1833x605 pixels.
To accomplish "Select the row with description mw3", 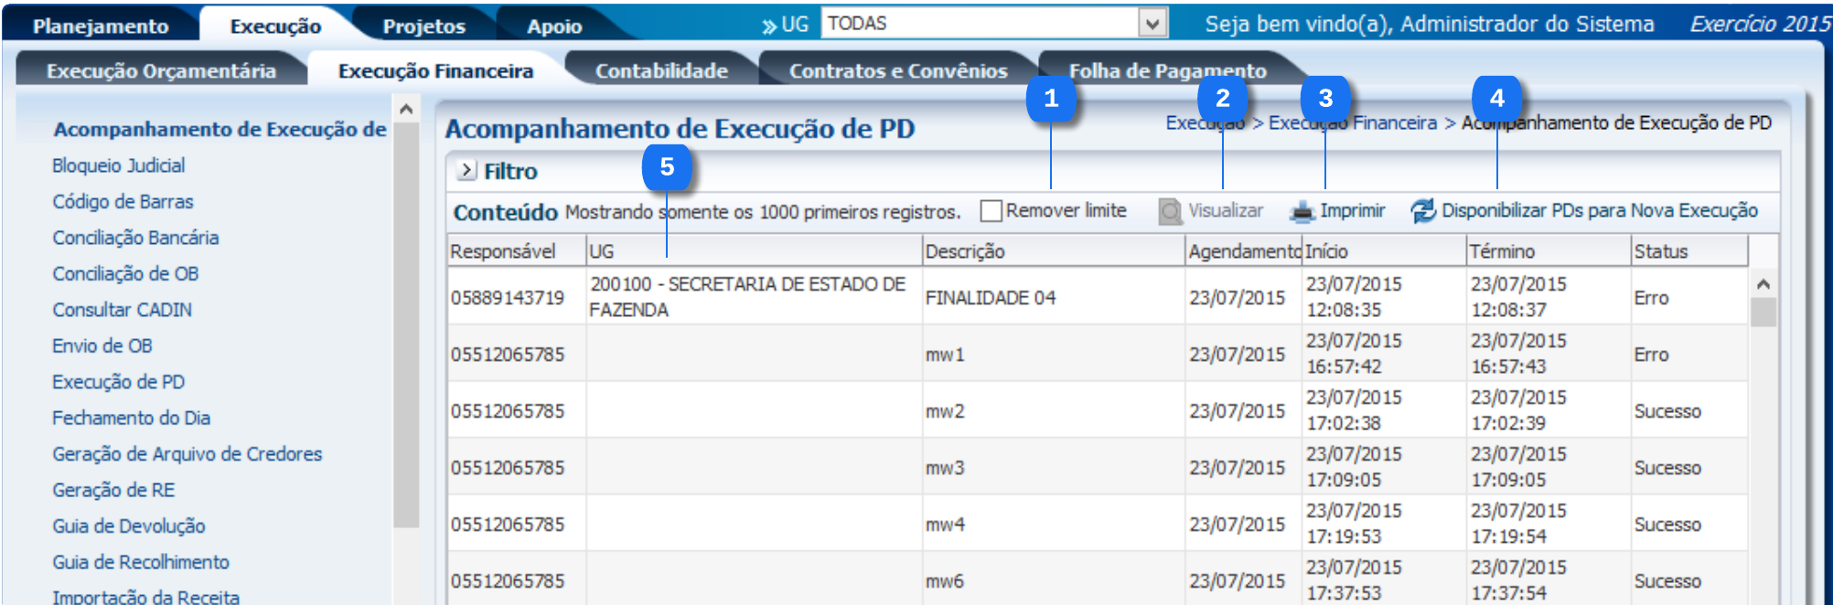I will (944, 468).
